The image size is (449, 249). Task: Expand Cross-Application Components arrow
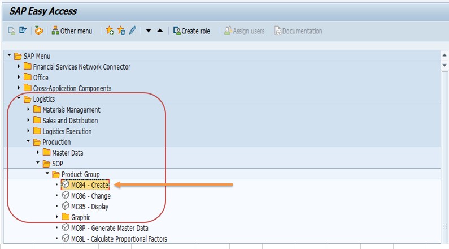[x=19, y=88]
